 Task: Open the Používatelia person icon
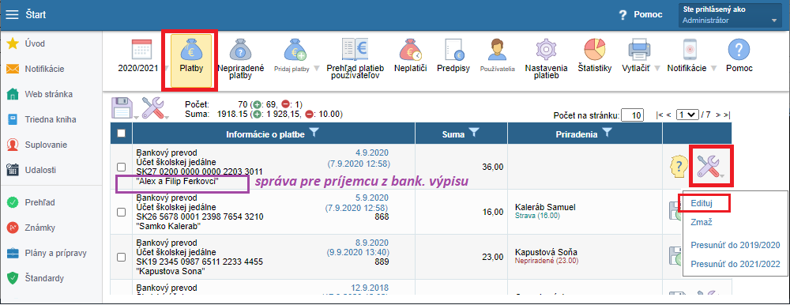coord(497,50)
